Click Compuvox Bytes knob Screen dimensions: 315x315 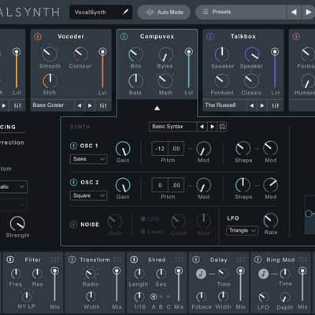click(165, 54)
